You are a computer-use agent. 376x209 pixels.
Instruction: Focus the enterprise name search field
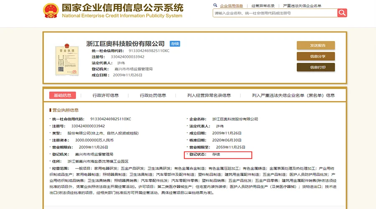coord(275,13)
